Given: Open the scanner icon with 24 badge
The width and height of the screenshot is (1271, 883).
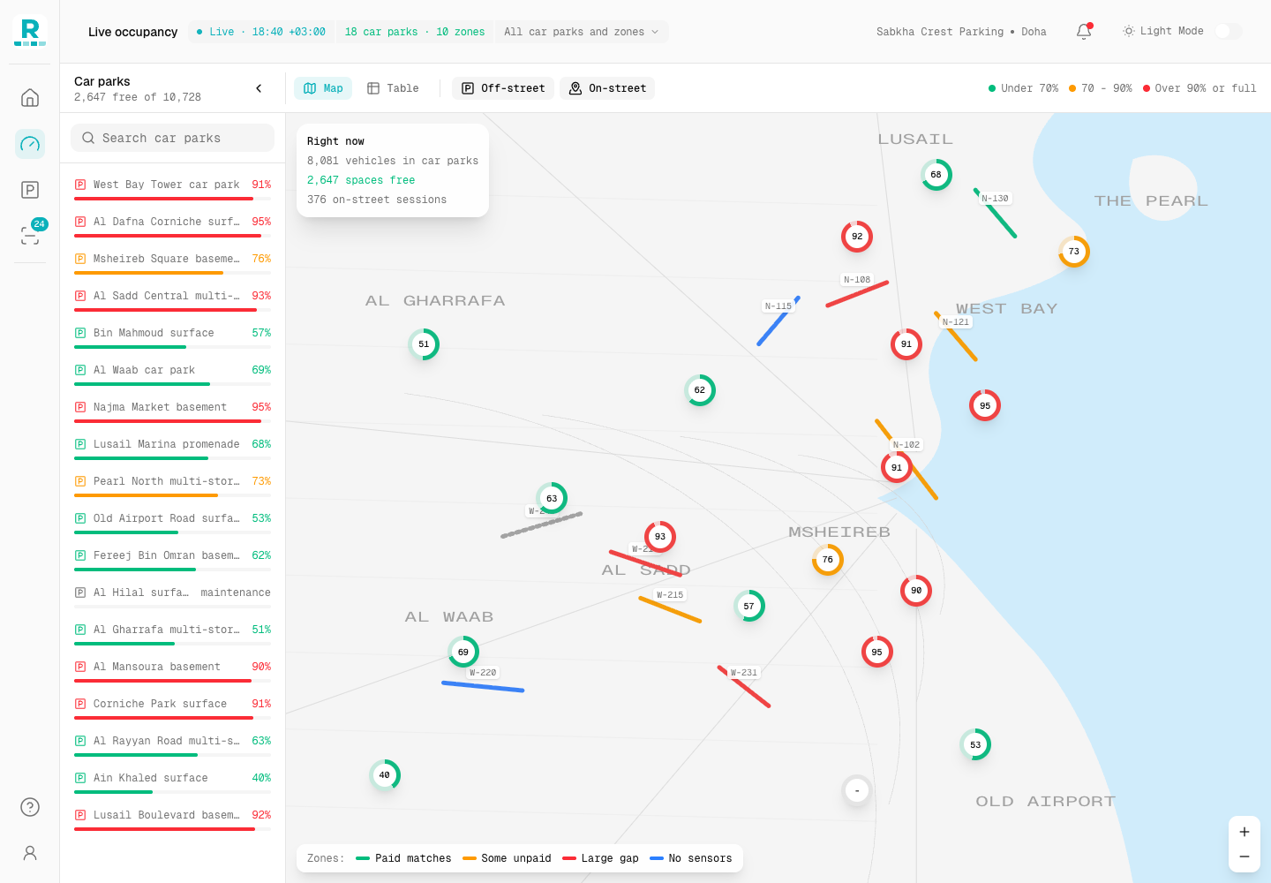Looking at the screenshot, I should coord(30,235).
